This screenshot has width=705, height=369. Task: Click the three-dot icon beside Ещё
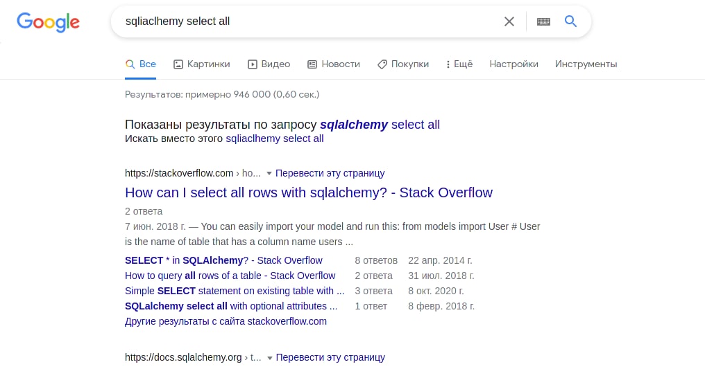point(448,64)
